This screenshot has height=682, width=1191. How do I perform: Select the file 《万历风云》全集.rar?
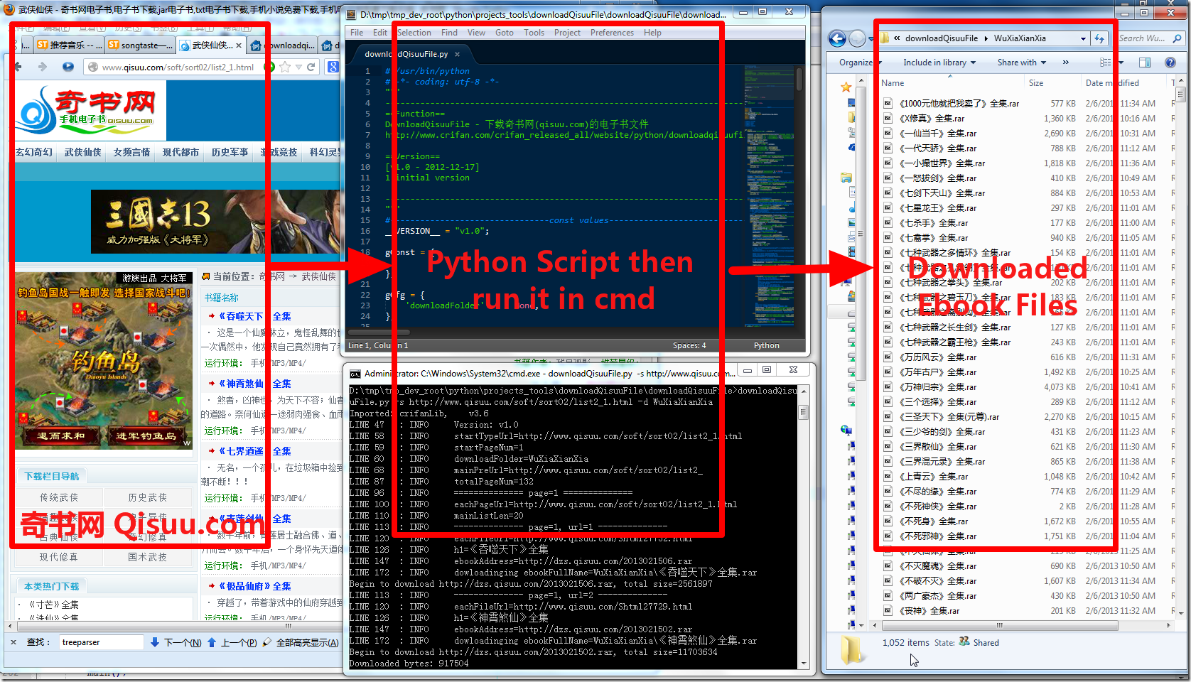pos(937,357)
